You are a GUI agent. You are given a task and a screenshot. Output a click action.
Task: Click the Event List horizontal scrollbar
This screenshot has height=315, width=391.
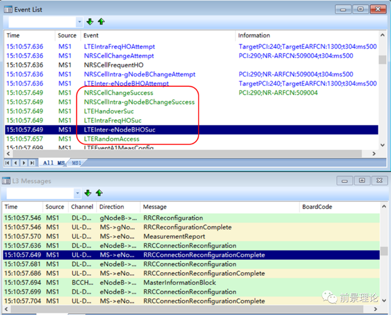point(186,154)
